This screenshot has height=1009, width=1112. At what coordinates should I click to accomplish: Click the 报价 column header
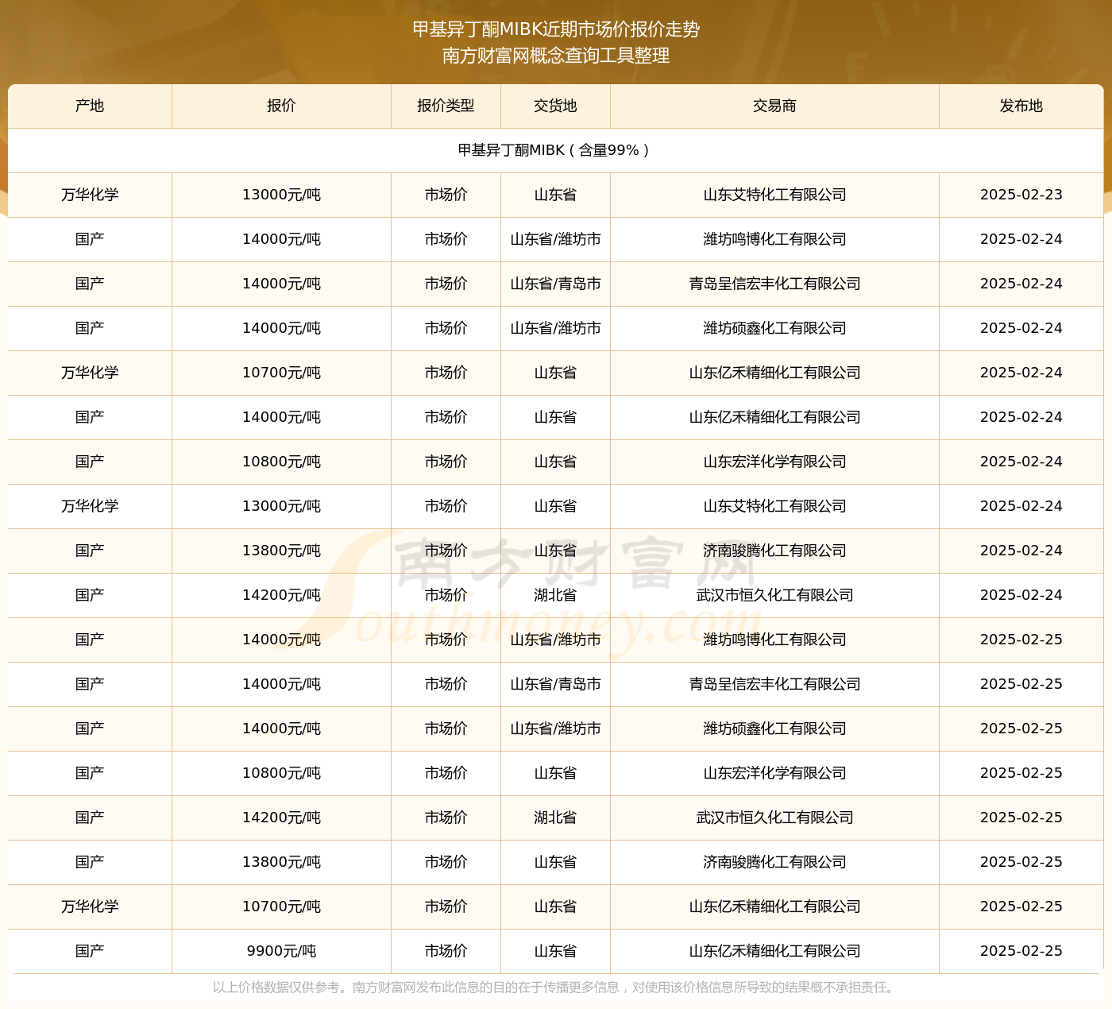(281, 106)
